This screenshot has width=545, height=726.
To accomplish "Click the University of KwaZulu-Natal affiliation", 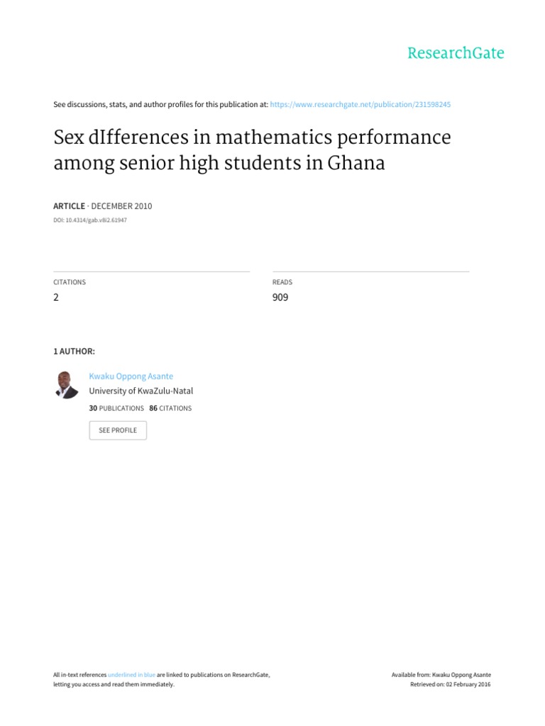I will (x=141, y=391).
